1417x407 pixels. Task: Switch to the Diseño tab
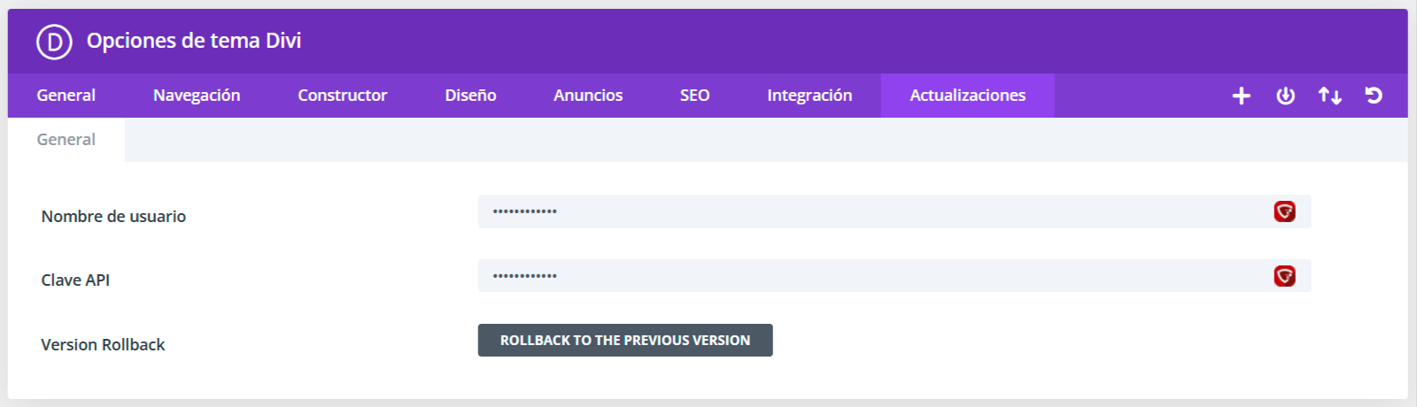tap(470, 96)
